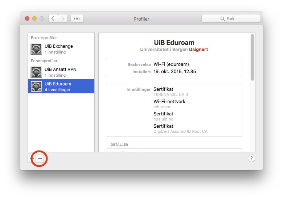This screenshot has height=199, width=283.
Task: Click the gear icon beside UiB Ansatt VPN
Action: tap(36, 72)
